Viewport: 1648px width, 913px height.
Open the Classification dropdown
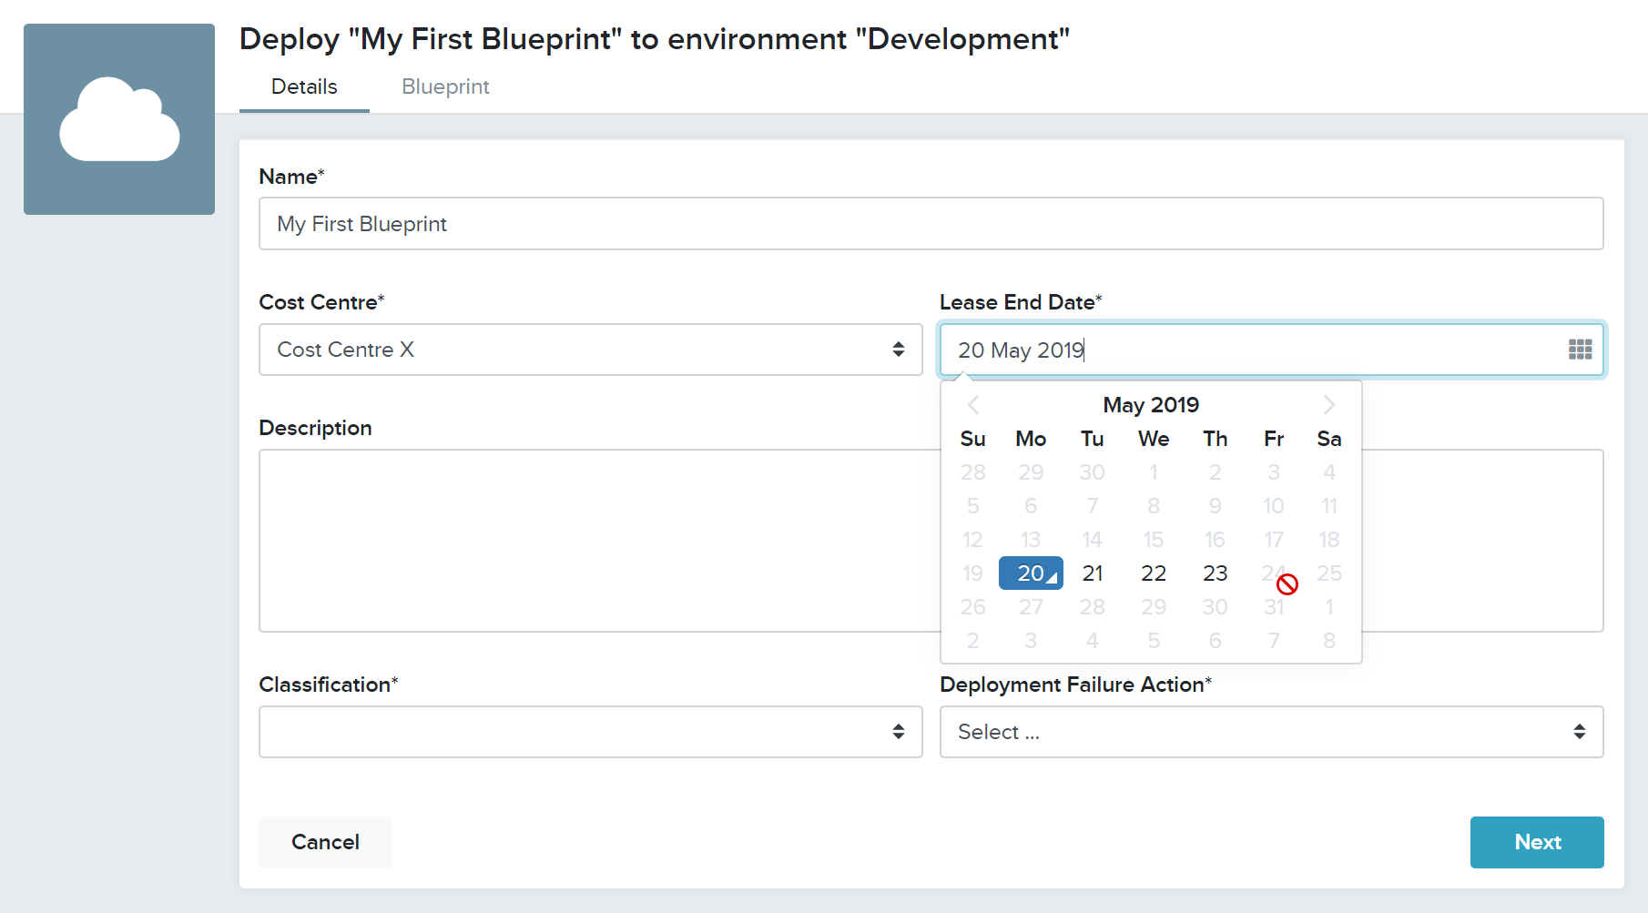coord(591,732)
